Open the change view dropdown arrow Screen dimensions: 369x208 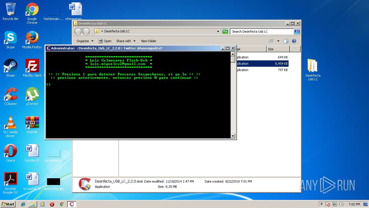278,41
